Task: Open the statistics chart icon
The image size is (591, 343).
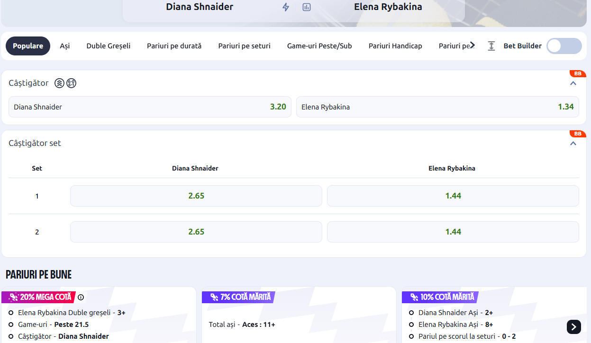Action: 307,7
